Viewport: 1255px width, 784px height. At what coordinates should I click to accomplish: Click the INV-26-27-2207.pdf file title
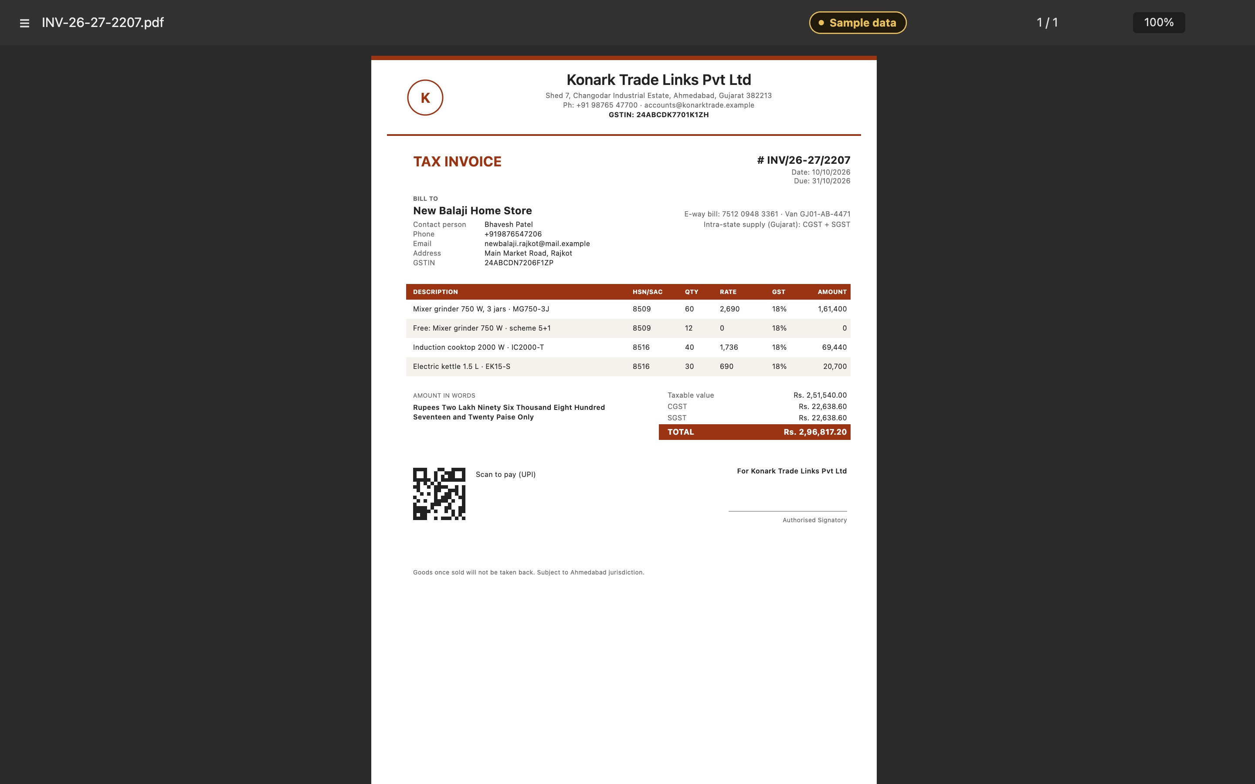click(103, 22)
